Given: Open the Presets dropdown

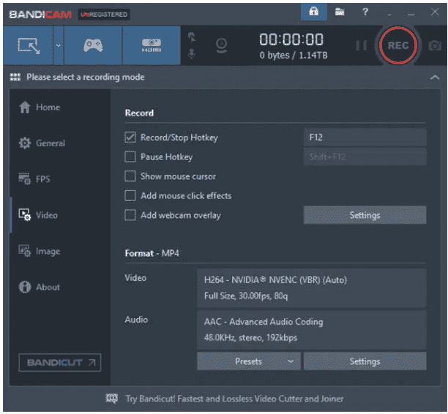Looking at the screenshot, I should [249, 361].
